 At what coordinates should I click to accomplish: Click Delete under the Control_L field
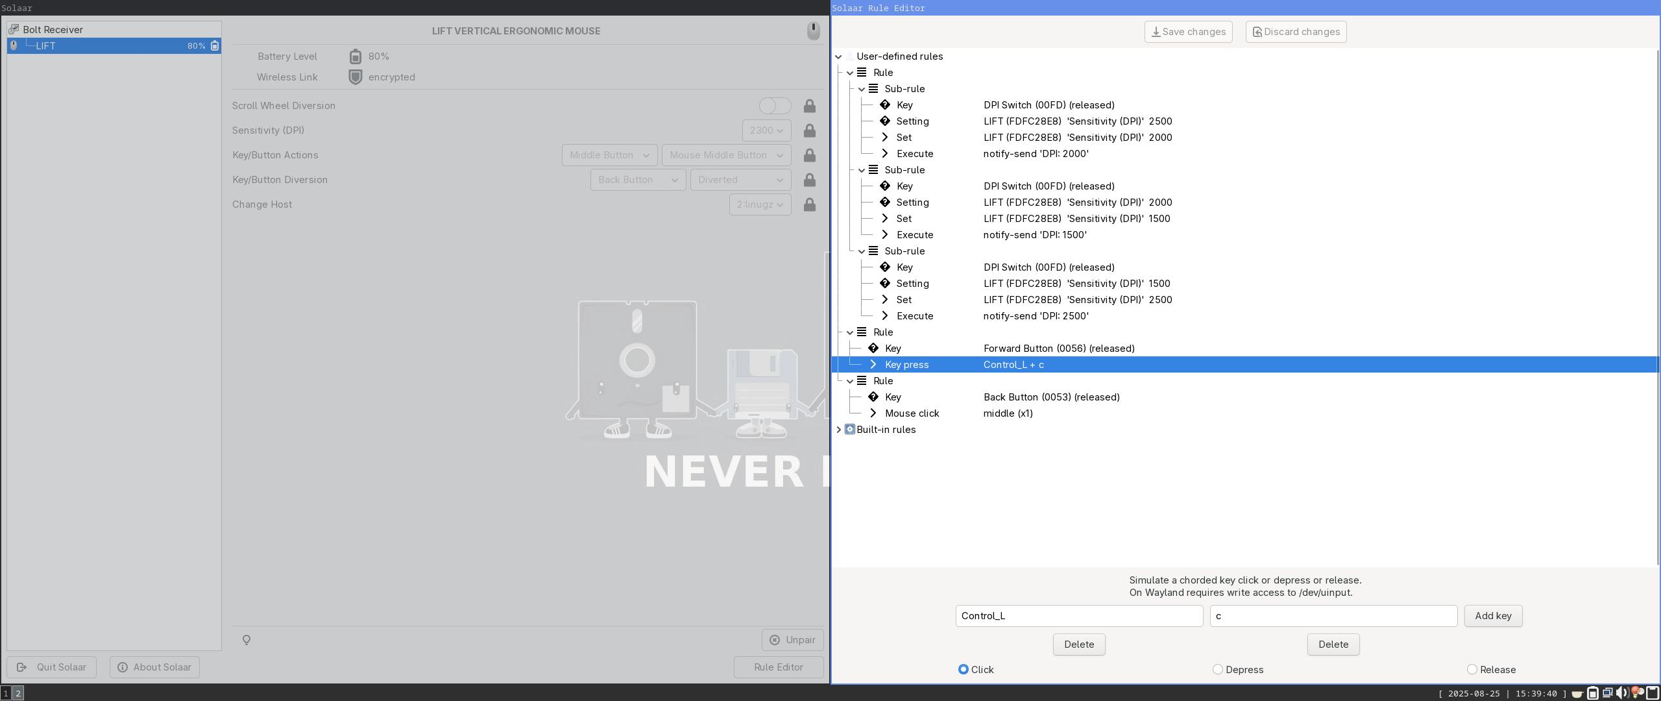(x=1079, y=645)
